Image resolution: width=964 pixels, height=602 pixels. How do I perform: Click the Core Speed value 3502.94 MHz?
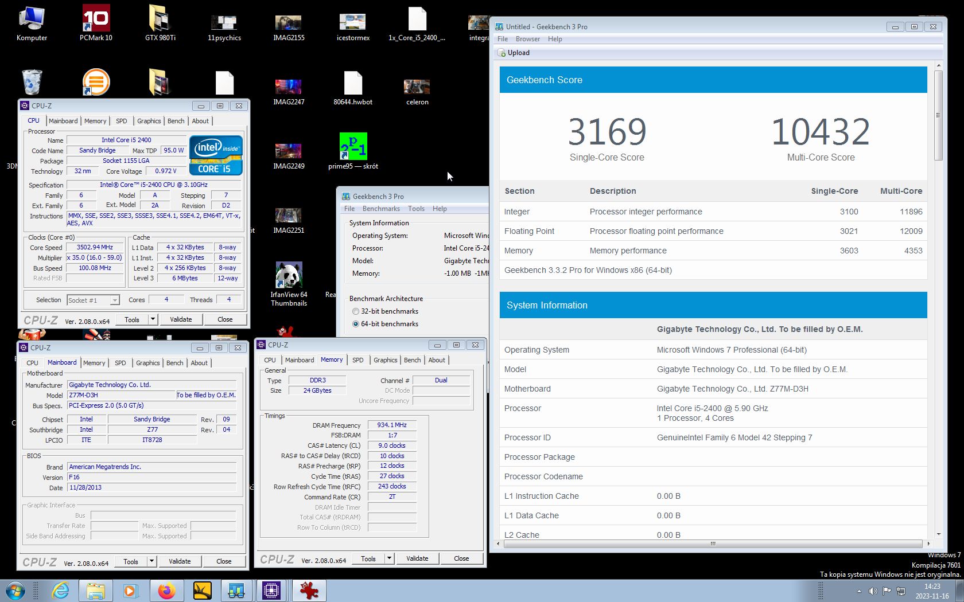95,247
